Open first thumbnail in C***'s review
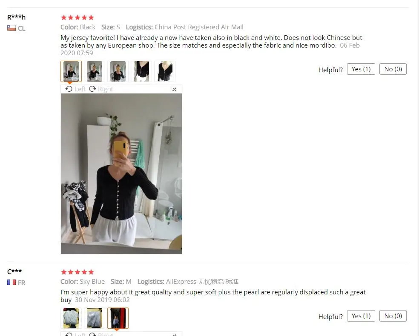Viewport: 419px width, 336px height. (71, 318)
